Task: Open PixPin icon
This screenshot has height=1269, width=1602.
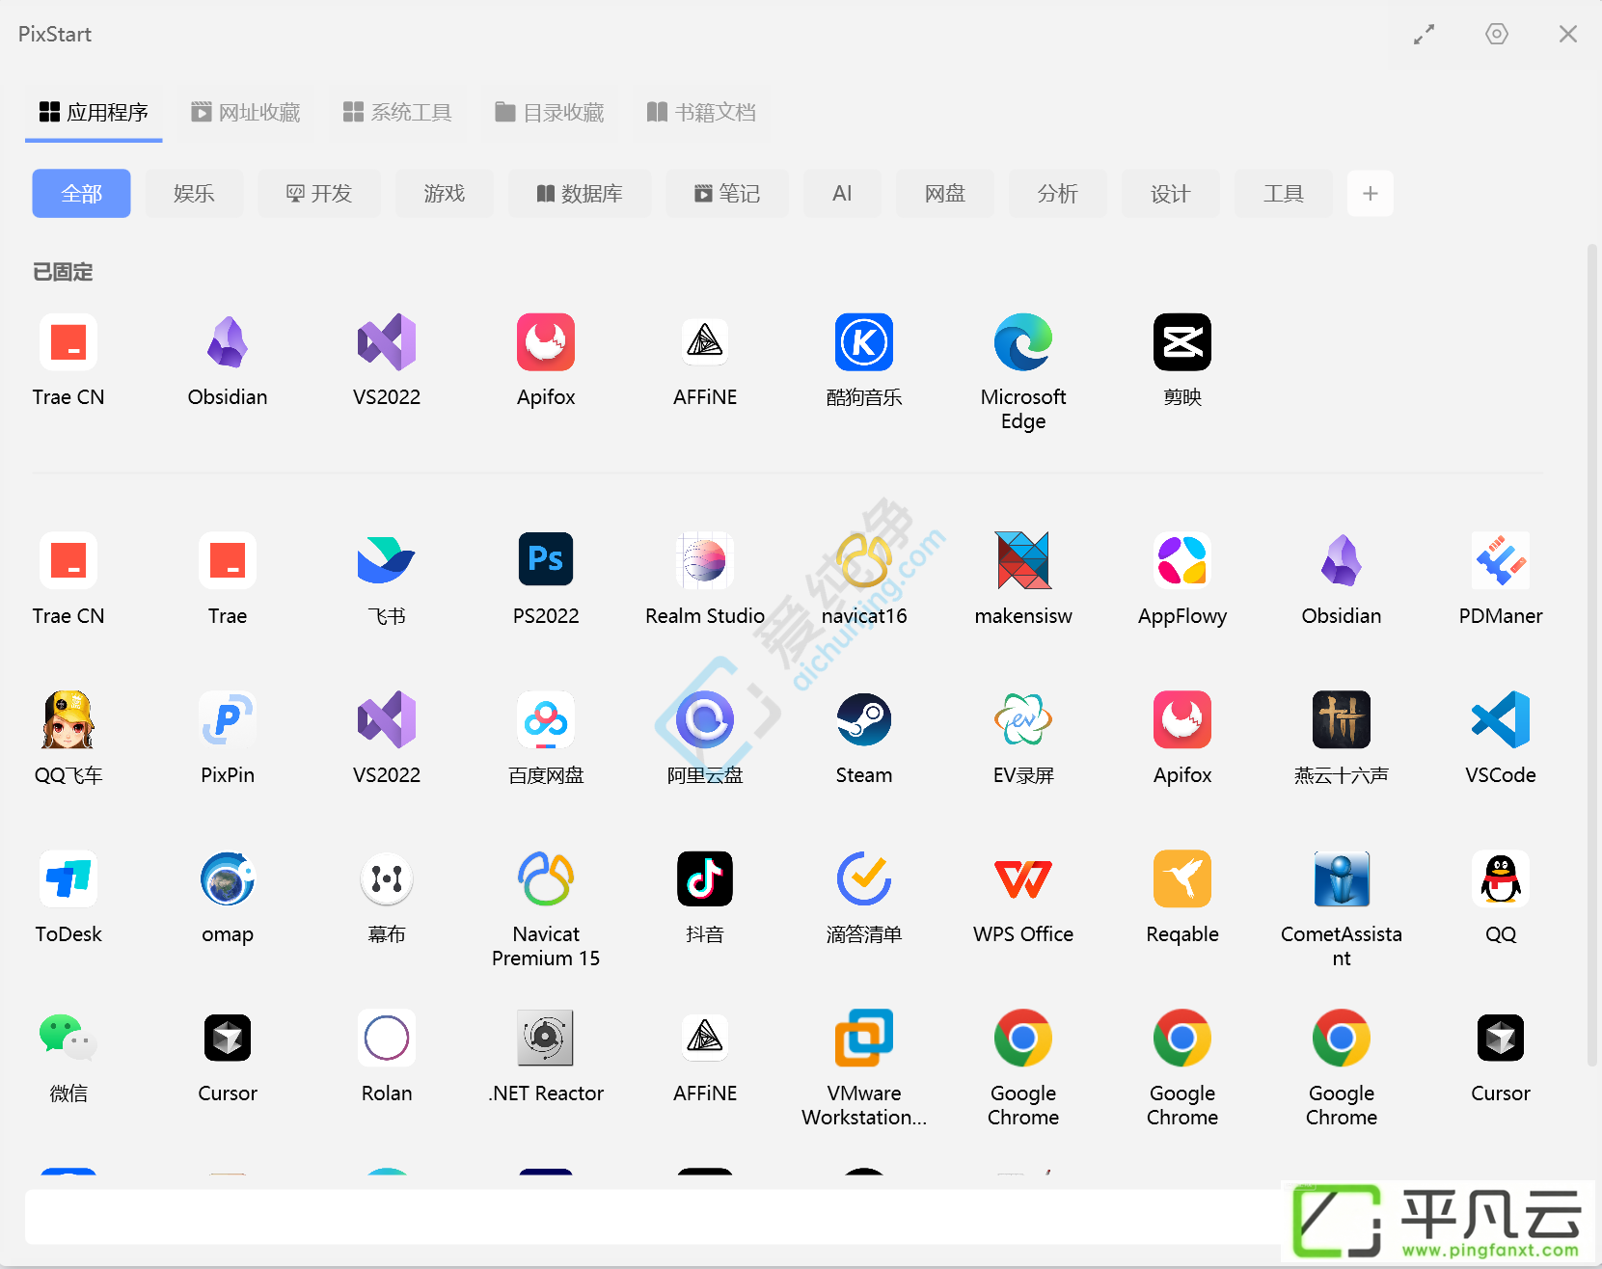Action: (228, 719)
